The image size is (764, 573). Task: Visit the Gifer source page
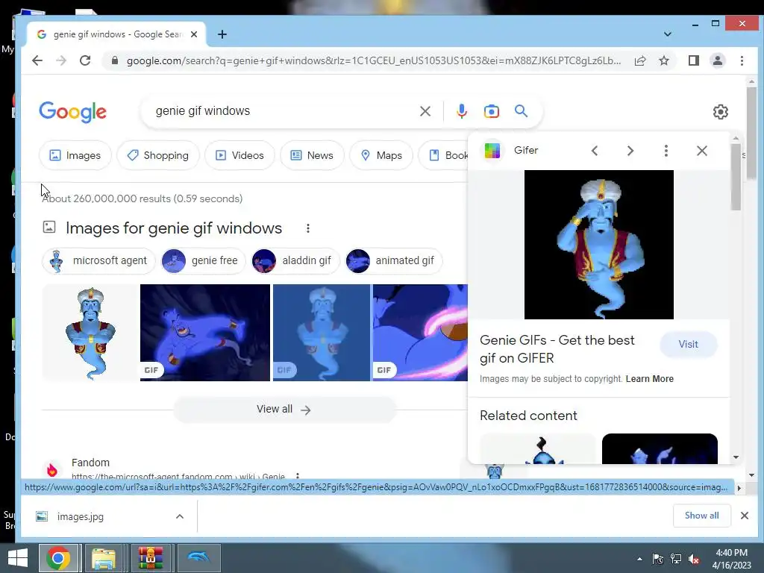pos(688,345)
